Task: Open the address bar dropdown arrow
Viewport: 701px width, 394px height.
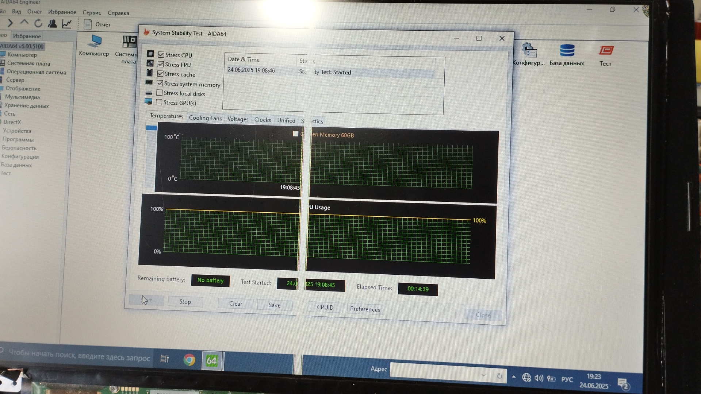Action: pos(483,375)
